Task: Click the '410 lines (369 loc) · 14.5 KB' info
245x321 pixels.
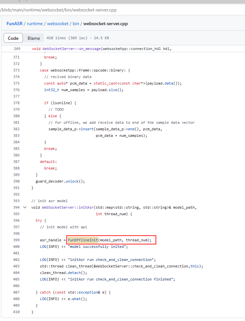Action: tap(78, 38)
